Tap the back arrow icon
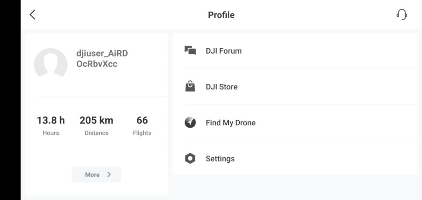The image size is (422, 200). (33, 15)
